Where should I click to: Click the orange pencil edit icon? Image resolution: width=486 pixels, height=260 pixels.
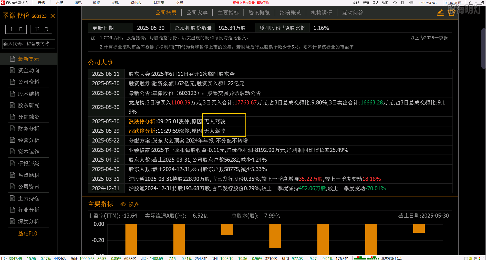(x=440, y=13)
